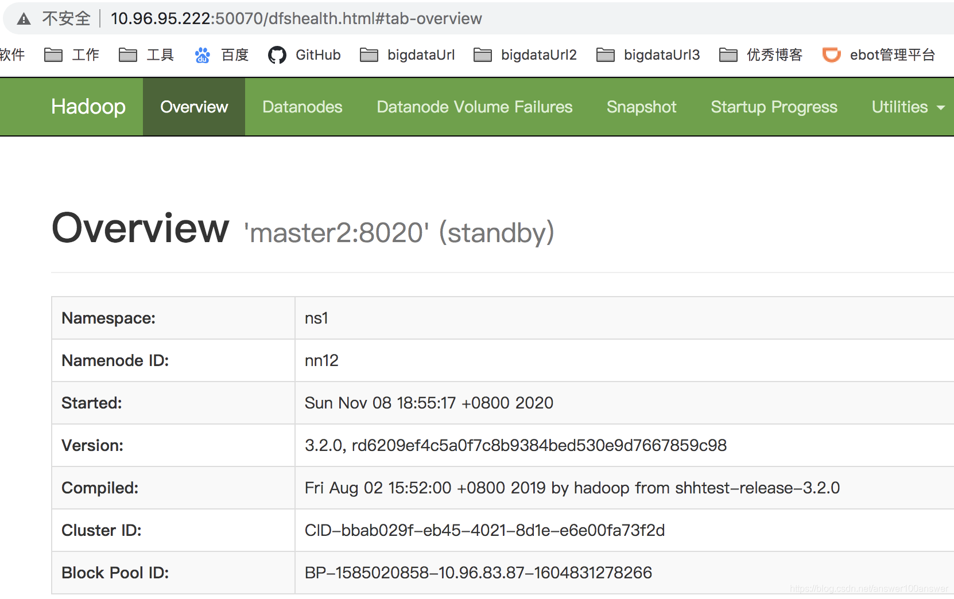Click the Hadoop brand link

coord(88,107)
